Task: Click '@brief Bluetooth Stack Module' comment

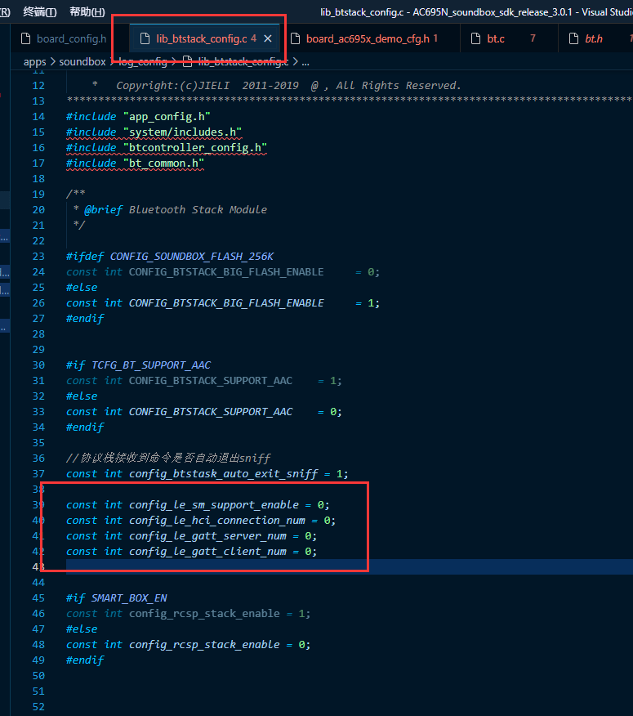Action: (176, 209)
